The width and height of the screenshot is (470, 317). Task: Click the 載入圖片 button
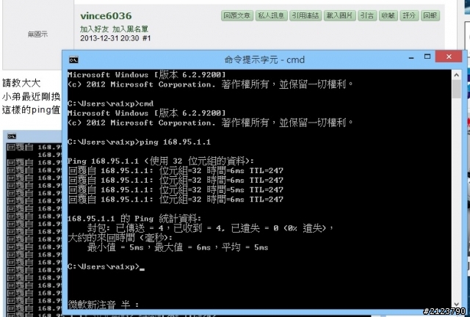(x=339, y=15)
